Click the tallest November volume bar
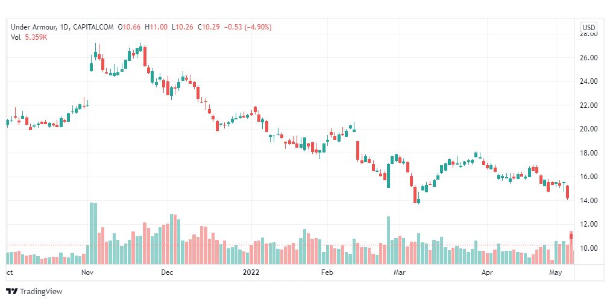The image size is (610, 302). pos(92,233)
